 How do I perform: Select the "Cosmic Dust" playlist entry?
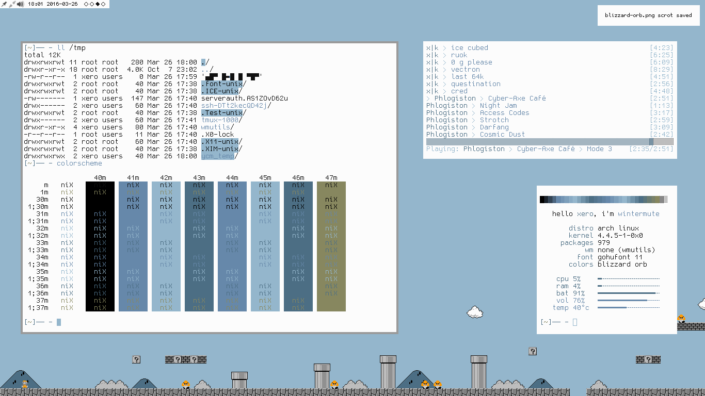tap(502, 135)
